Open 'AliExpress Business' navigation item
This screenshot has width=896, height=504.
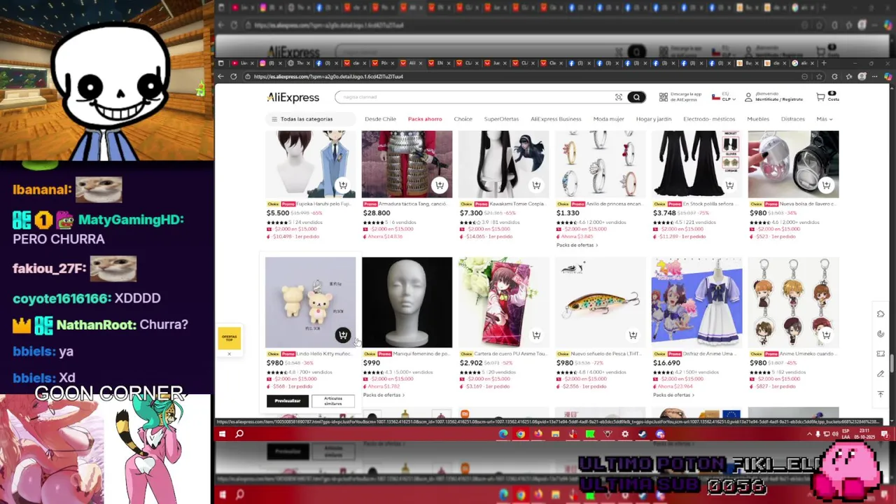click(x=556, y=119)
